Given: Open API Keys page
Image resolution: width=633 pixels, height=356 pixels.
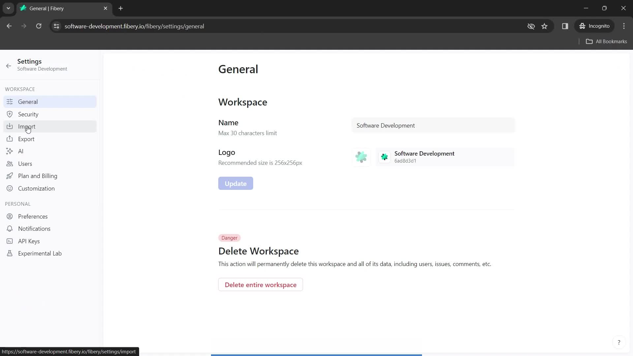Looking at the screenshot, I should (50, 241).
